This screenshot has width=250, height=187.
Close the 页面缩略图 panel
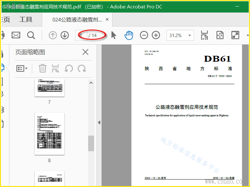[x=85, y=52]
